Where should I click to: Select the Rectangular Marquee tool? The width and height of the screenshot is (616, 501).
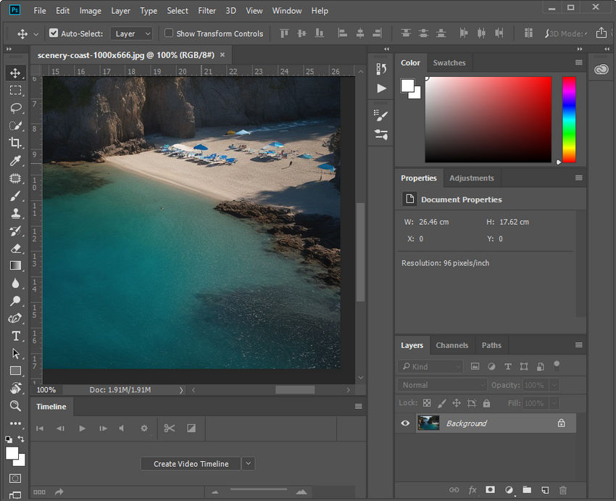point(15,91)
